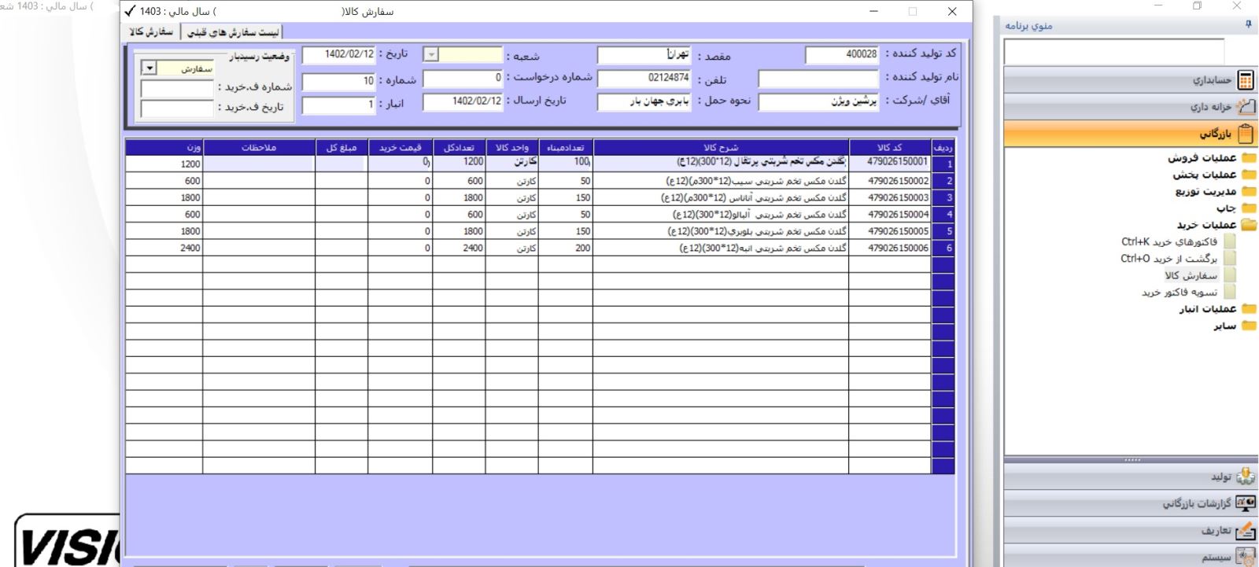Click the انبار warehouse field

pos(339,105)
